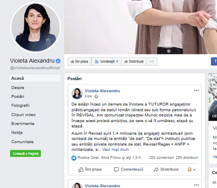
Task: Click the more options ellipsis button in page bar
Action: coord(152,61)
